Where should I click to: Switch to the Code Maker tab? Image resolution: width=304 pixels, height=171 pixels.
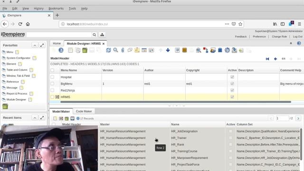[84, 111]
